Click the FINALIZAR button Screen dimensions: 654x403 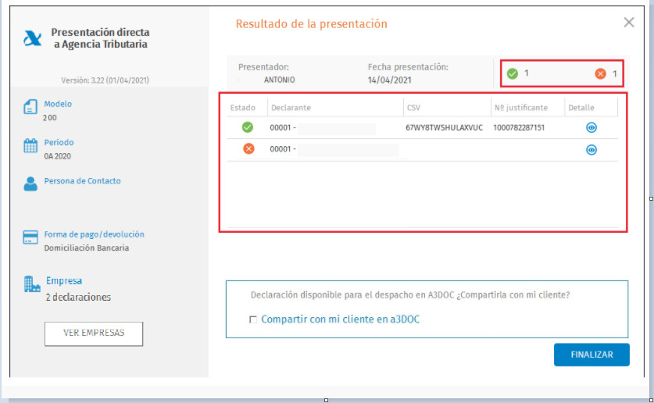pos(591,355)
